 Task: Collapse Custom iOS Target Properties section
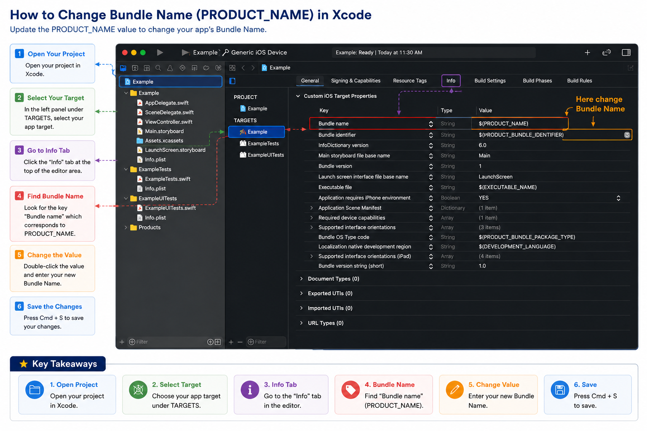pos(298,96)
